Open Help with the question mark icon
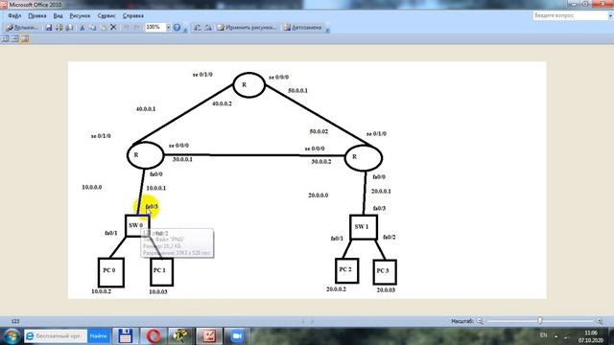614x345 pixels. (177, 28)
